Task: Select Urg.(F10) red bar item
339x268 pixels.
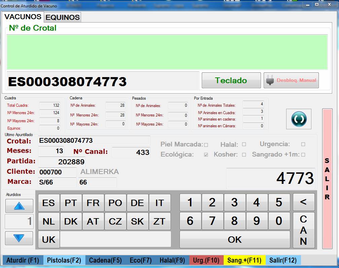Action: tap(206, 260)
